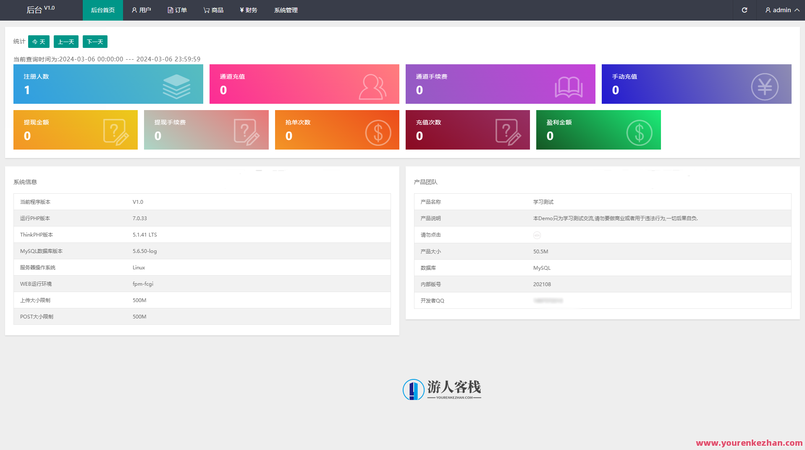This screenshot has height=450, width=805.
Task: Open the 财务 menu
Action: click(x=249, y=10)
